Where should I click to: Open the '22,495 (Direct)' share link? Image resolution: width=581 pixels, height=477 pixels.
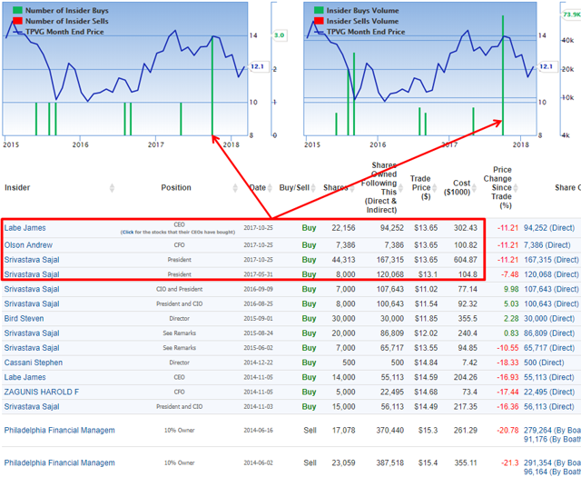point(549,393)
